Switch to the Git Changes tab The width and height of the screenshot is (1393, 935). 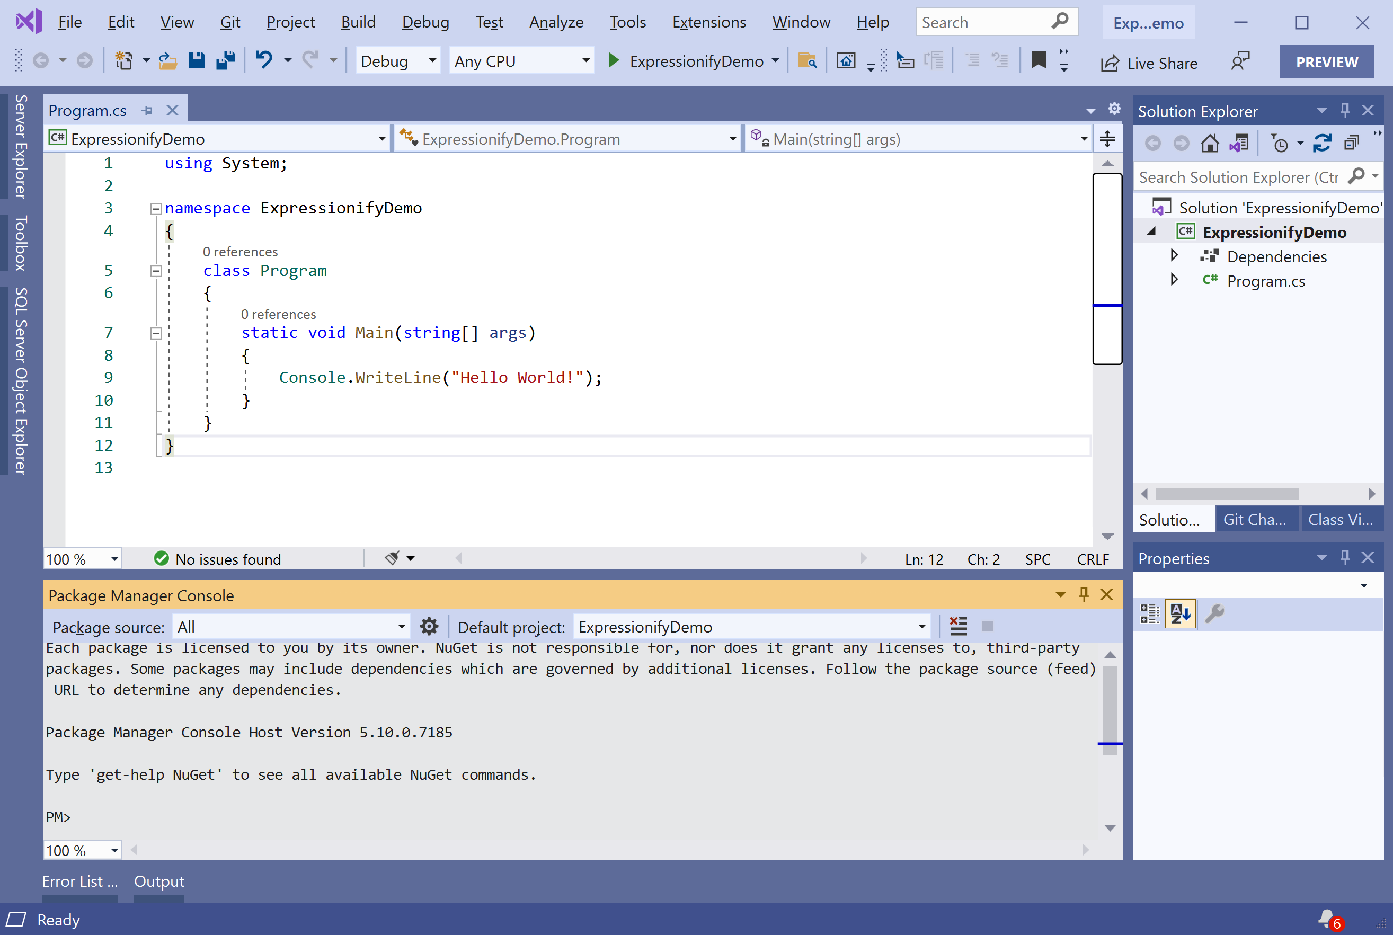pyautogui.click(x=1255, y=519)
